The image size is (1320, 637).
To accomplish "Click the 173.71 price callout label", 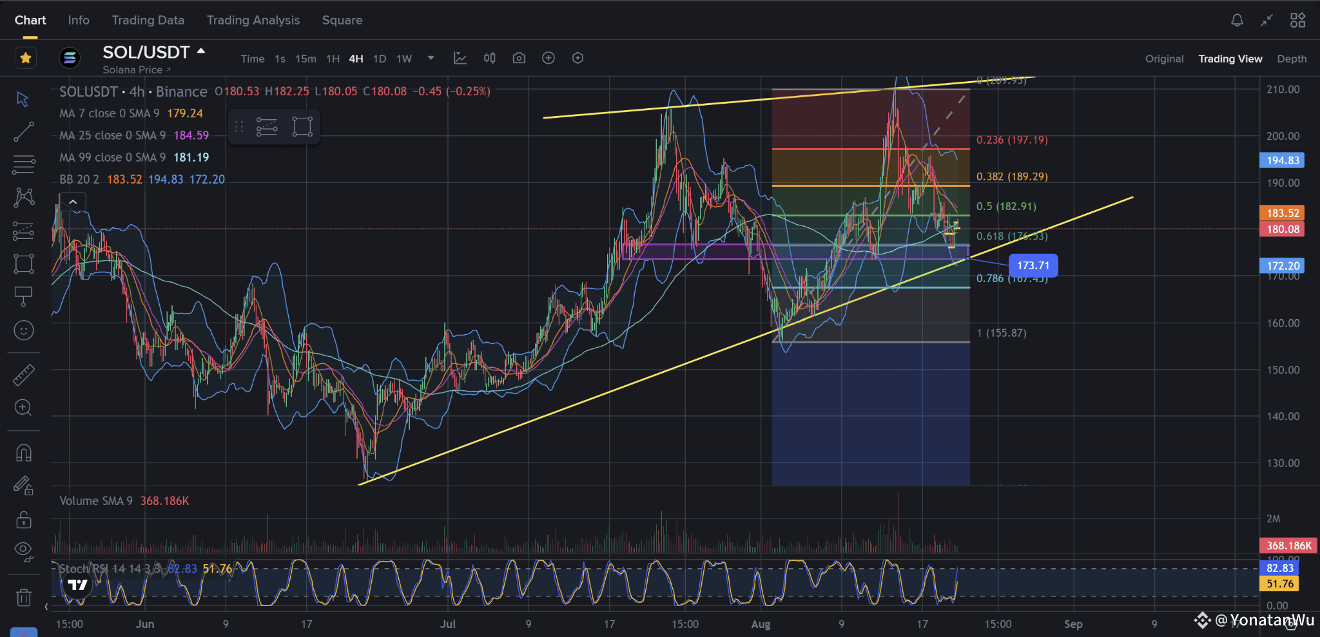I will (1033, 265).
